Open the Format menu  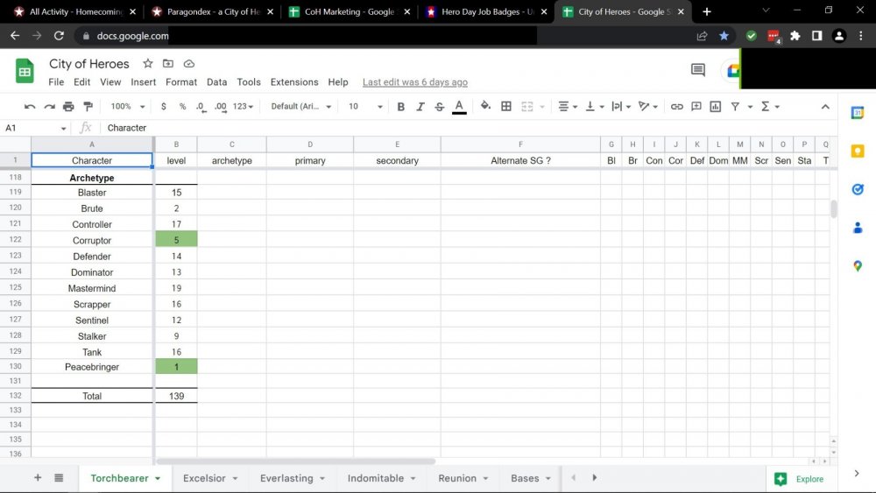(181, 82)
